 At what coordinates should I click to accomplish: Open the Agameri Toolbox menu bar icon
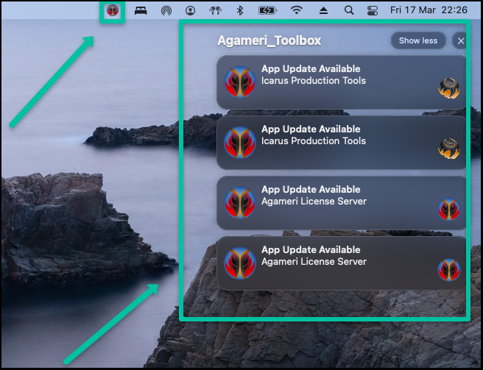tap(113, 10)
